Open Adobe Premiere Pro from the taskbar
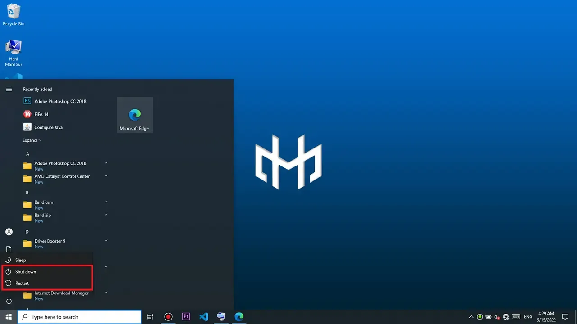 coord(186,317)
